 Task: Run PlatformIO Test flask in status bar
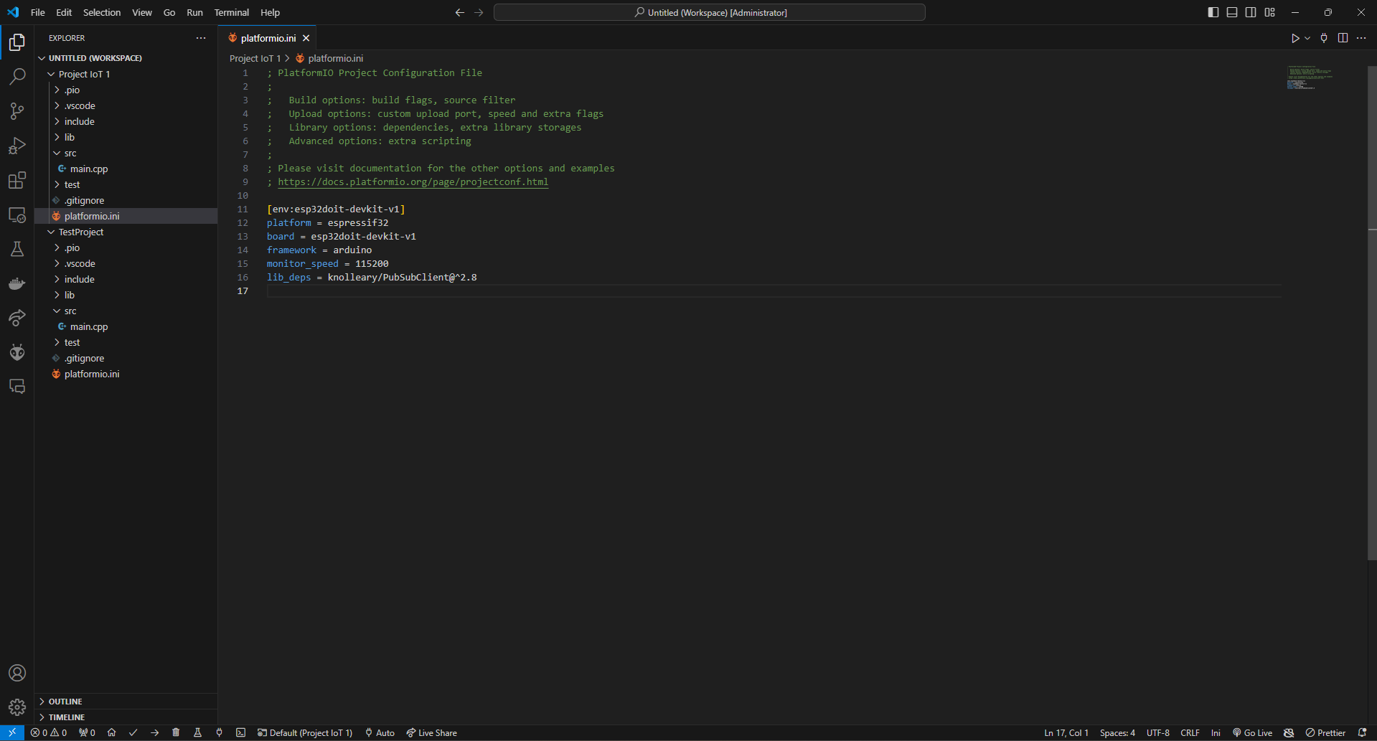click(x=197, y=732)
